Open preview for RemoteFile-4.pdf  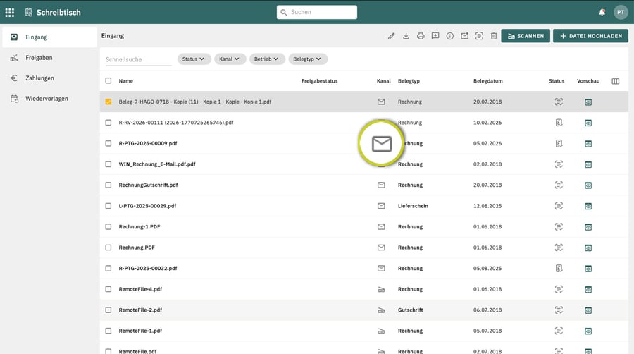pyautogui.click(x=588, y=289)
